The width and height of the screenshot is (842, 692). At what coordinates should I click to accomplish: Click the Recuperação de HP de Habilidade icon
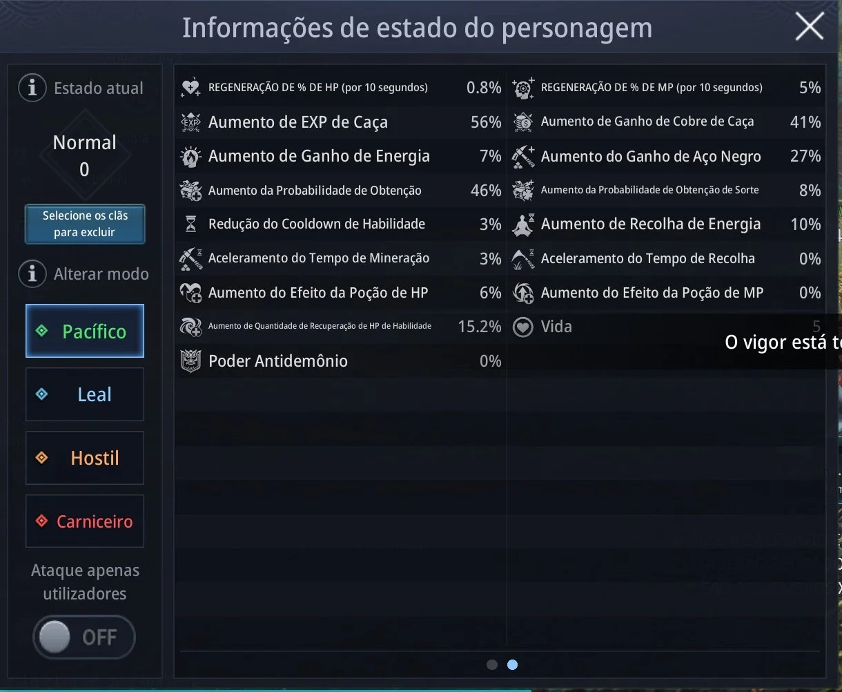tap(190, 327)
